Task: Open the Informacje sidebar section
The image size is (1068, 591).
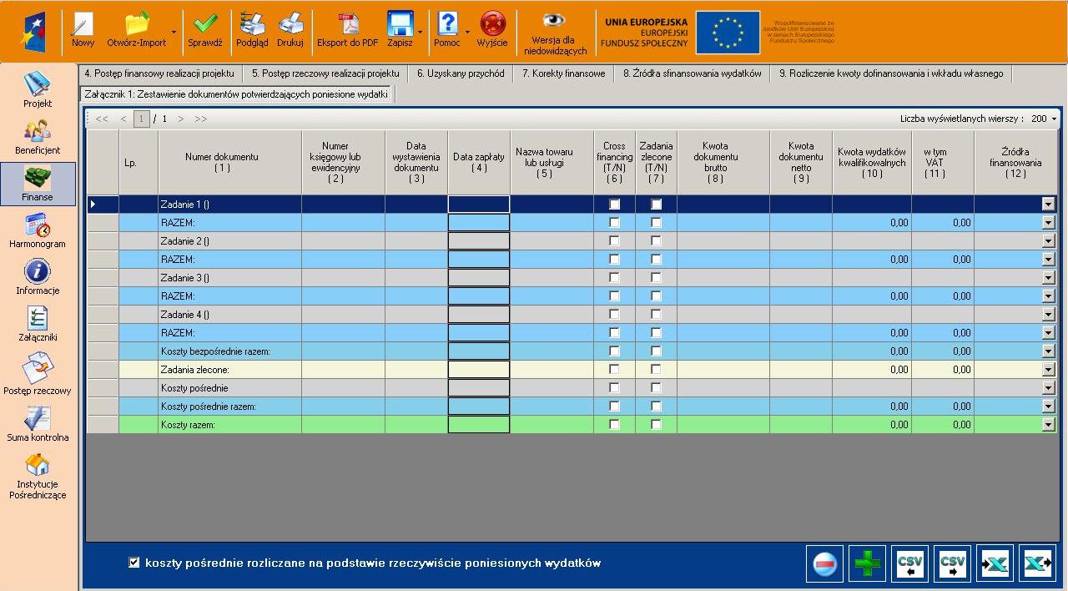Action: (38, 277)
